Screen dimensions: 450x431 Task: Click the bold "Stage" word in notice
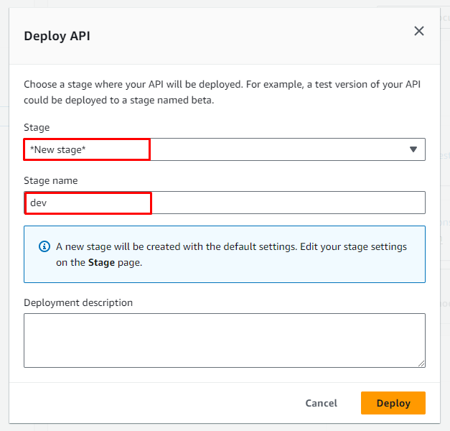click(101, 263)
